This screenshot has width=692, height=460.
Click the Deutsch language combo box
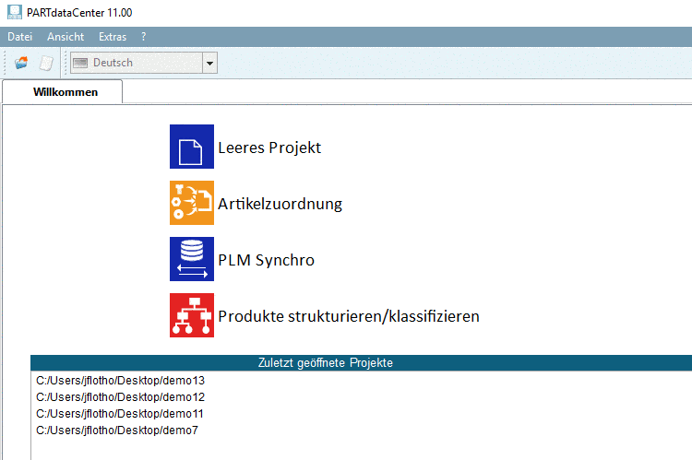tap(143, 63)
